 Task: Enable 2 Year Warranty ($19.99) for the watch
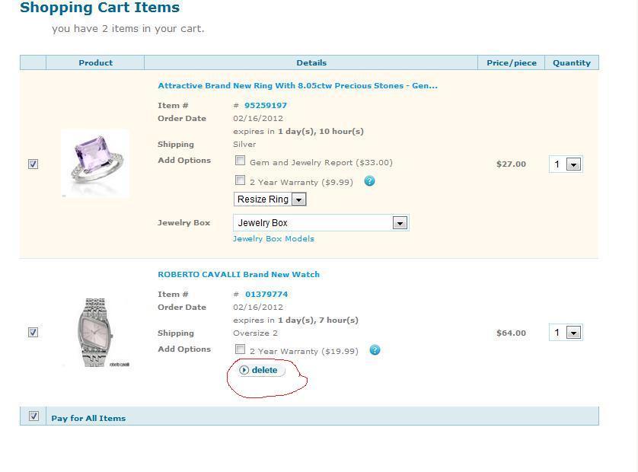pos(240,349)
